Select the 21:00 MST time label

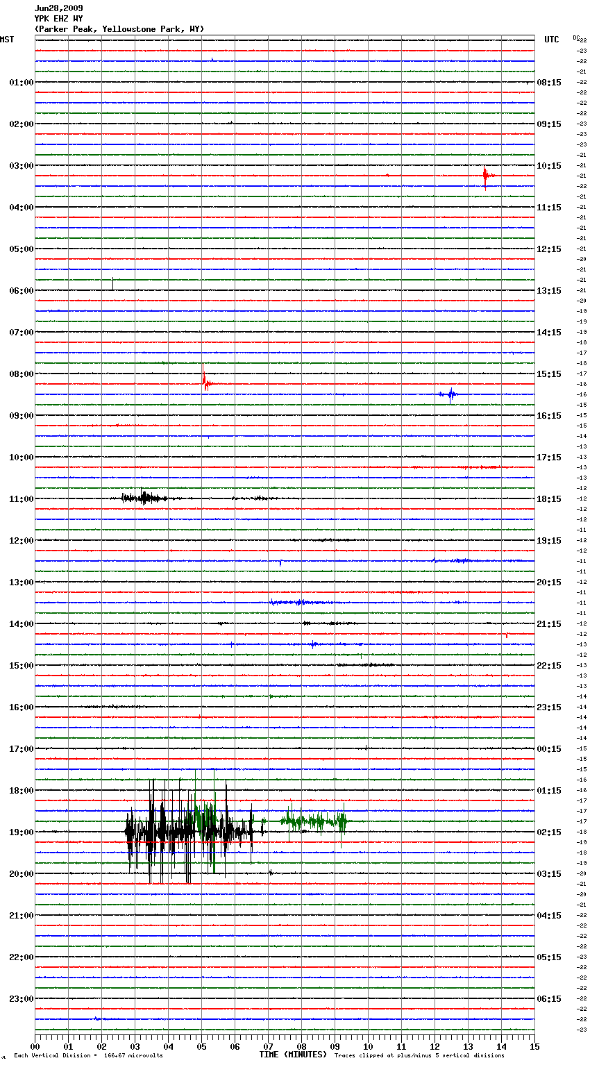coord(21,916)
